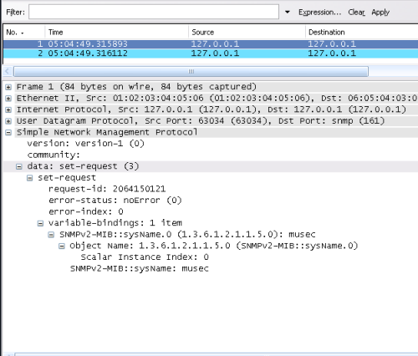Select the Frame 1 (84 bytes on wire) row
This screenshot has height=356, width=418.
[136, 87]
